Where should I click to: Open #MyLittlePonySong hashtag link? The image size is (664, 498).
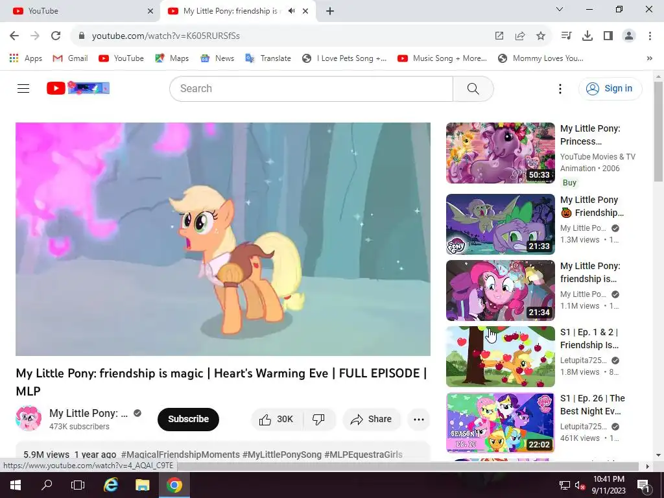click(282, 455)
